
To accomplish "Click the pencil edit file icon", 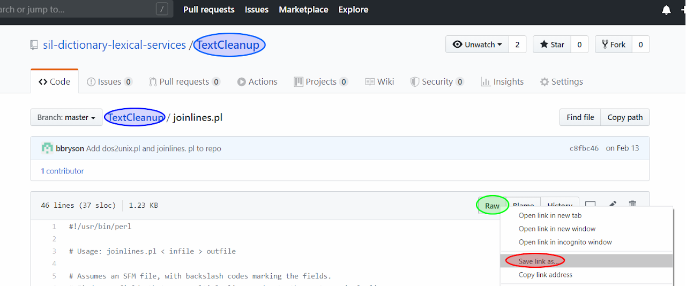I will pyautogui.click(x=612, y=204).
